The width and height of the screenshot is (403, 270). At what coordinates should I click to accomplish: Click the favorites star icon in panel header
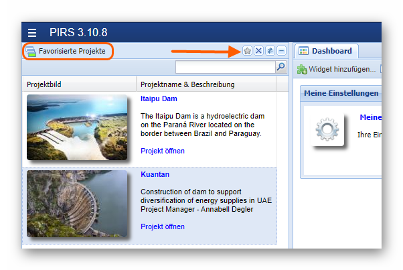click(x=247, y=51)
